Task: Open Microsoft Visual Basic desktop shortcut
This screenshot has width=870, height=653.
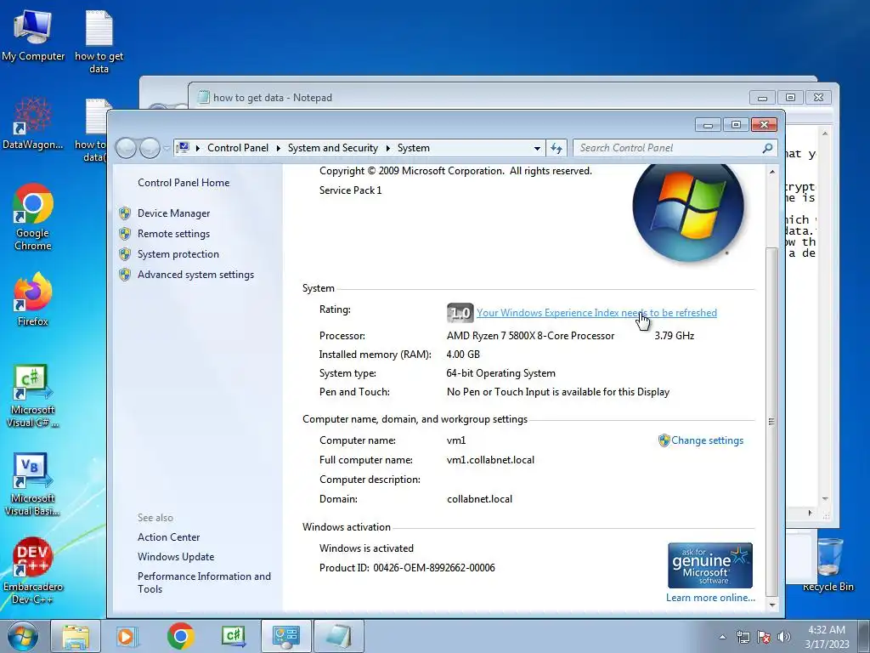Action: click(x=33, y=485)
